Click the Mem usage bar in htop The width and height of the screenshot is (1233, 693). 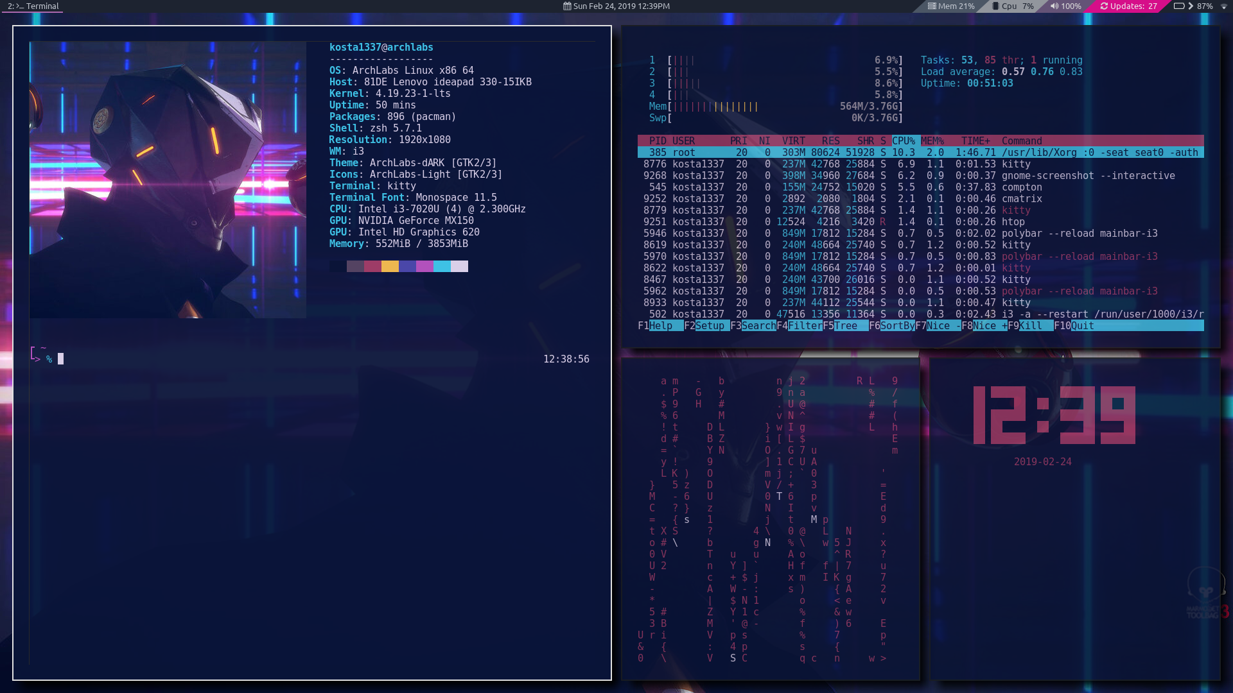[776, 107]
